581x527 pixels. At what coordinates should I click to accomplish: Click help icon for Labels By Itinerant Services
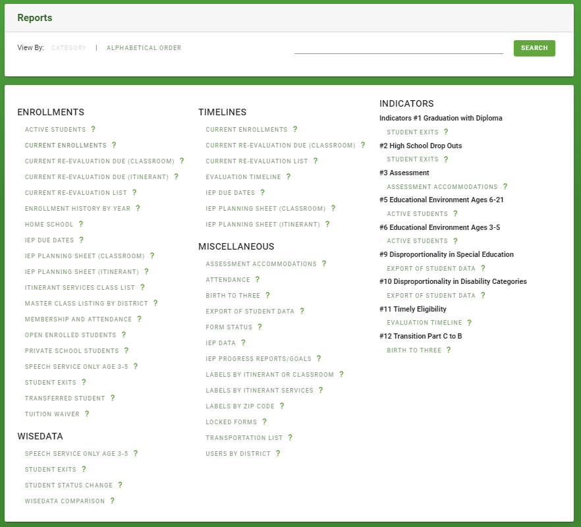[x=321, y=390]
